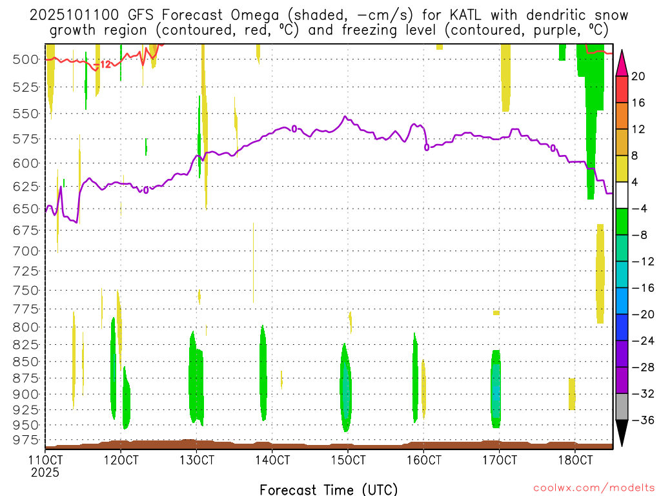The image size is (661, 496).
Task: Click the black arrow below the colorbar
Action: pos(622,433)
